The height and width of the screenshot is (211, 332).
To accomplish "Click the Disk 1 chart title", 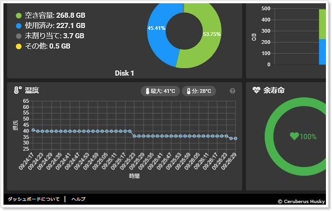I will pyautogui.click(x=124, y=73).
